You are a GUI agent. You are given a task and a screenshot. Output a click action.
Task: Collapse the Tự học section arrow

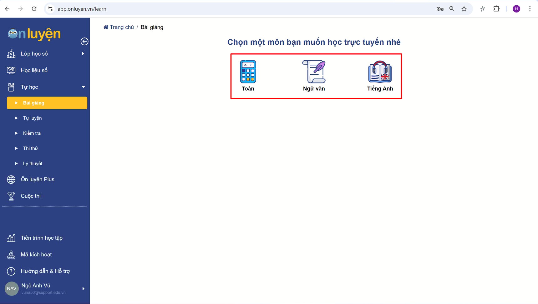83,87
